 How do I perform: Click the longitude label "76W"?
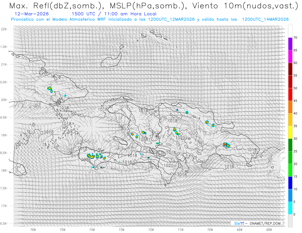(x=33, y=229)
